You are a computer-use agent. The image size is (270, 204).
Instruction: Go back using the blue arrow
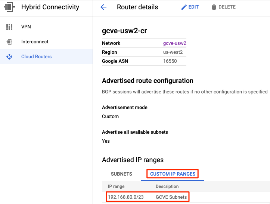pyautogui.click(x=103, y=7)
